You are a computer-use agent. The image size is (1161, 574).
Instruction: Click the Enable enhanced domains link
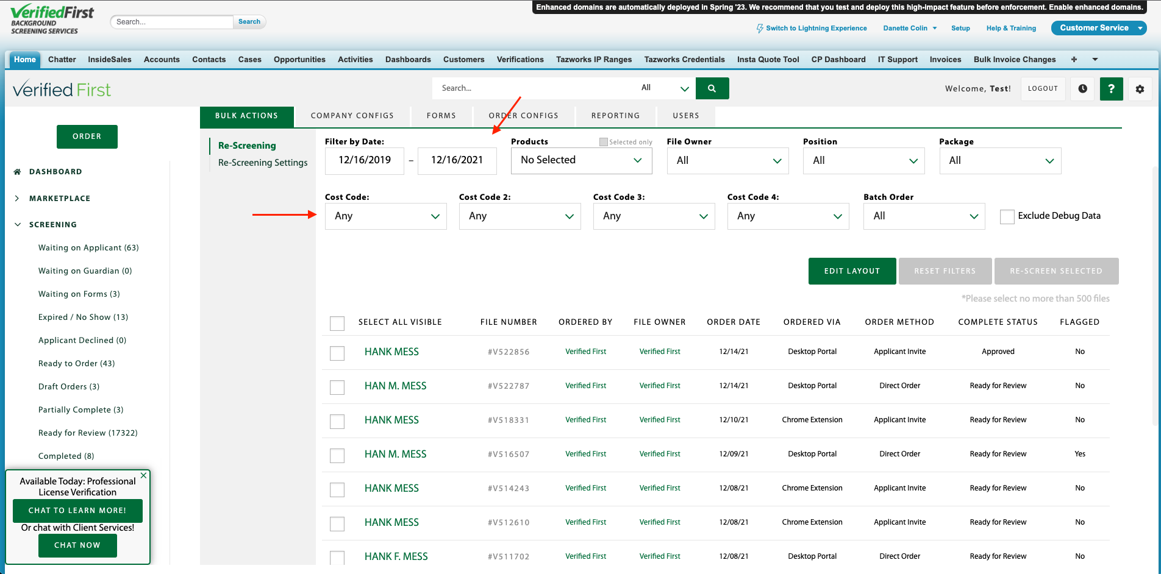tap(1096, 7)
